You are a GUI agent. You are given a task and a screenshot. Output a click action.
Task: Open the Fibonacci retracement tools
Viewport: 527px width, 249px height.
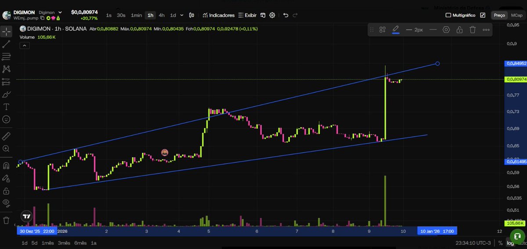click(x=6, y=57)
